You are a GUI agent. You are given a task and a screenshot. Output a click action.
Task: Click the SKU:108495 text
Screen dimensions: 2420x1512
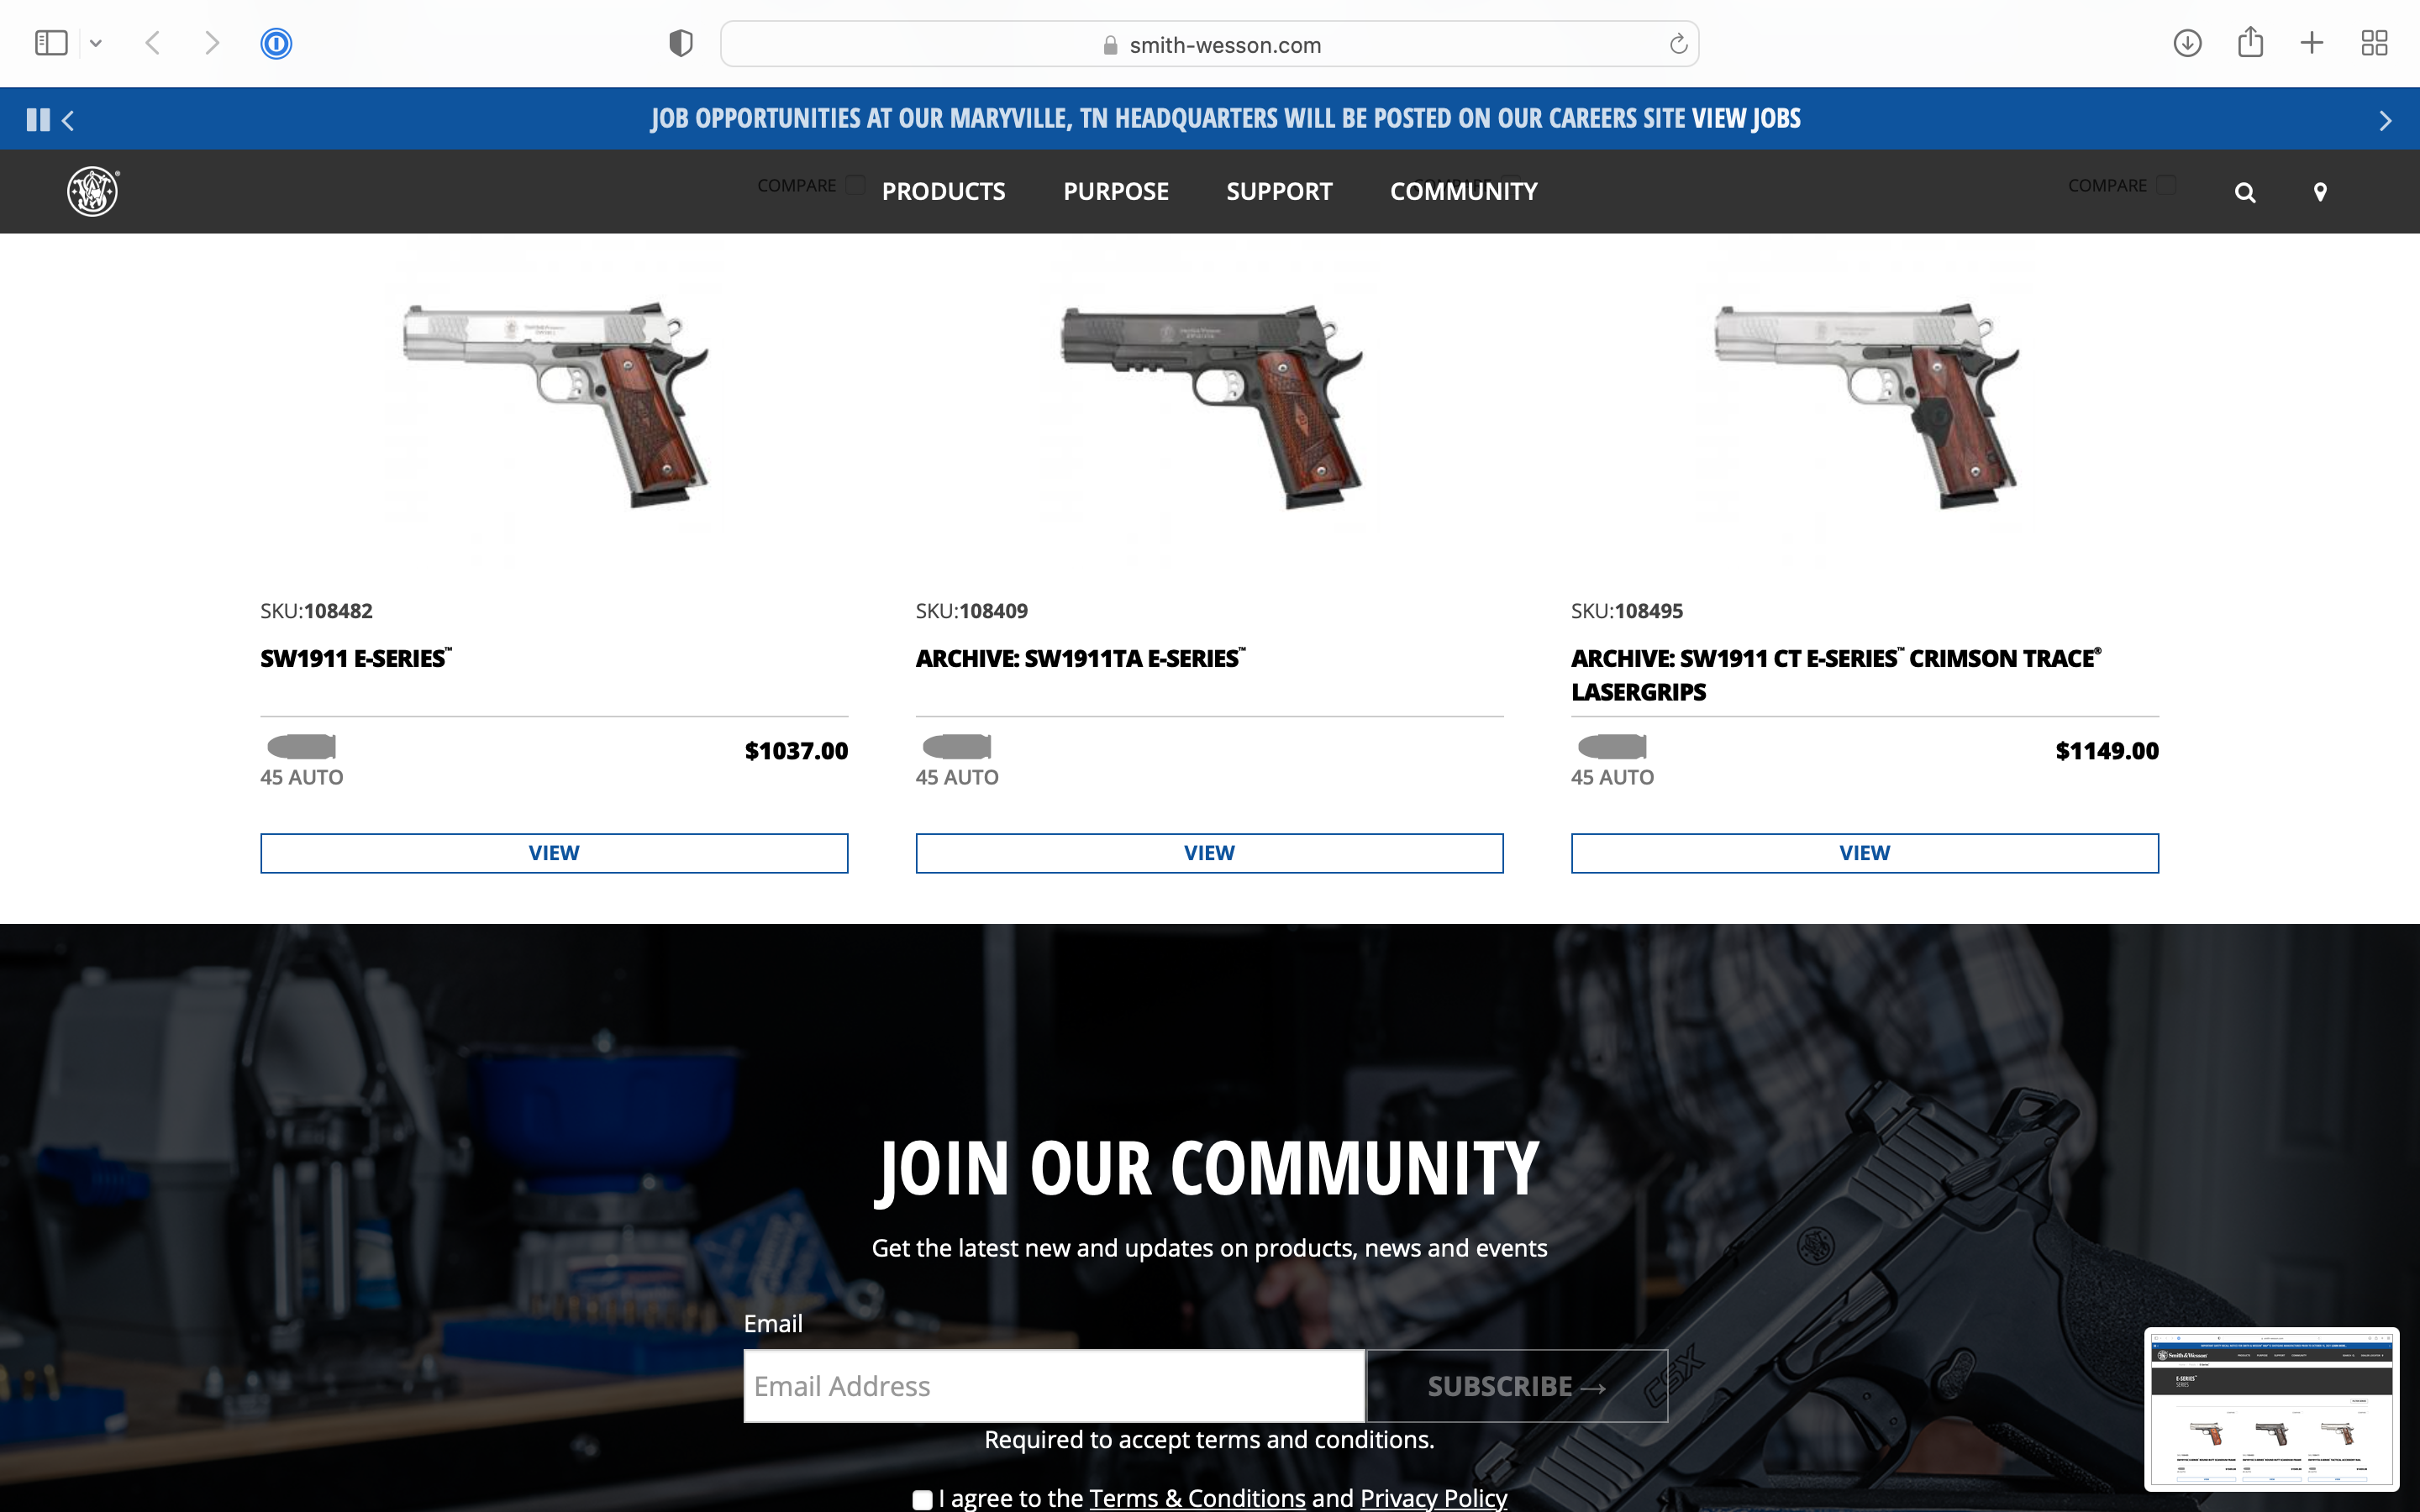1627,611
